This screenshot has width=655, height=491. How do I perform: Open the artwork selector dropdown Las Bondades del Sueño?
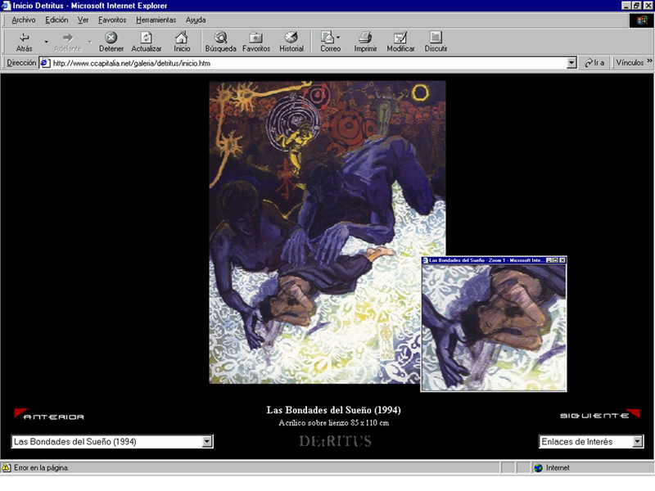coord(112,441)
